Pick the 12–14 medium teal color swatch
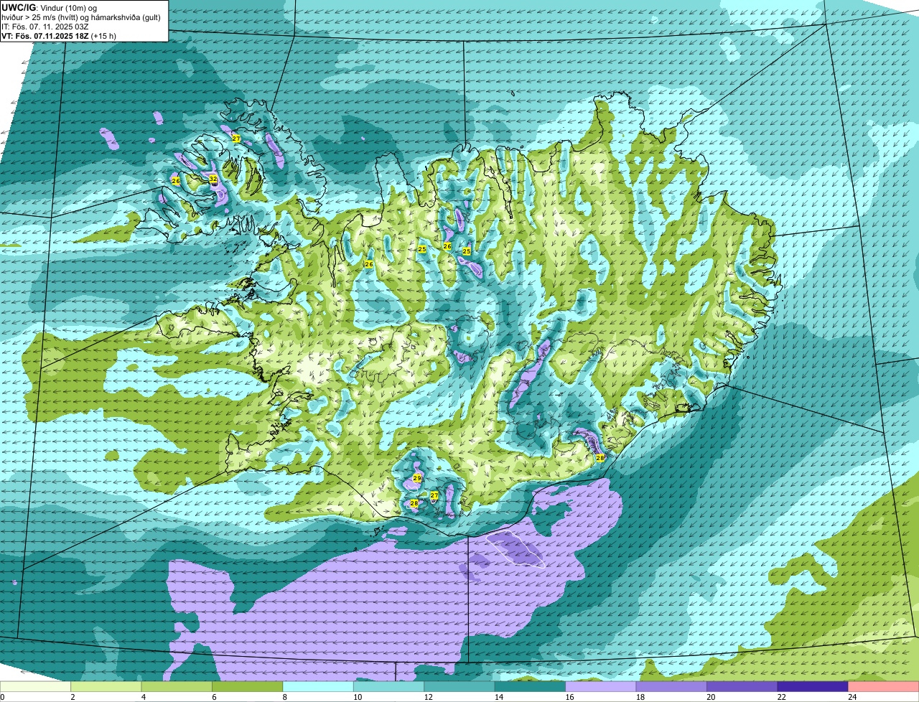This screenshot has height=702, width=919. point(459,687)
